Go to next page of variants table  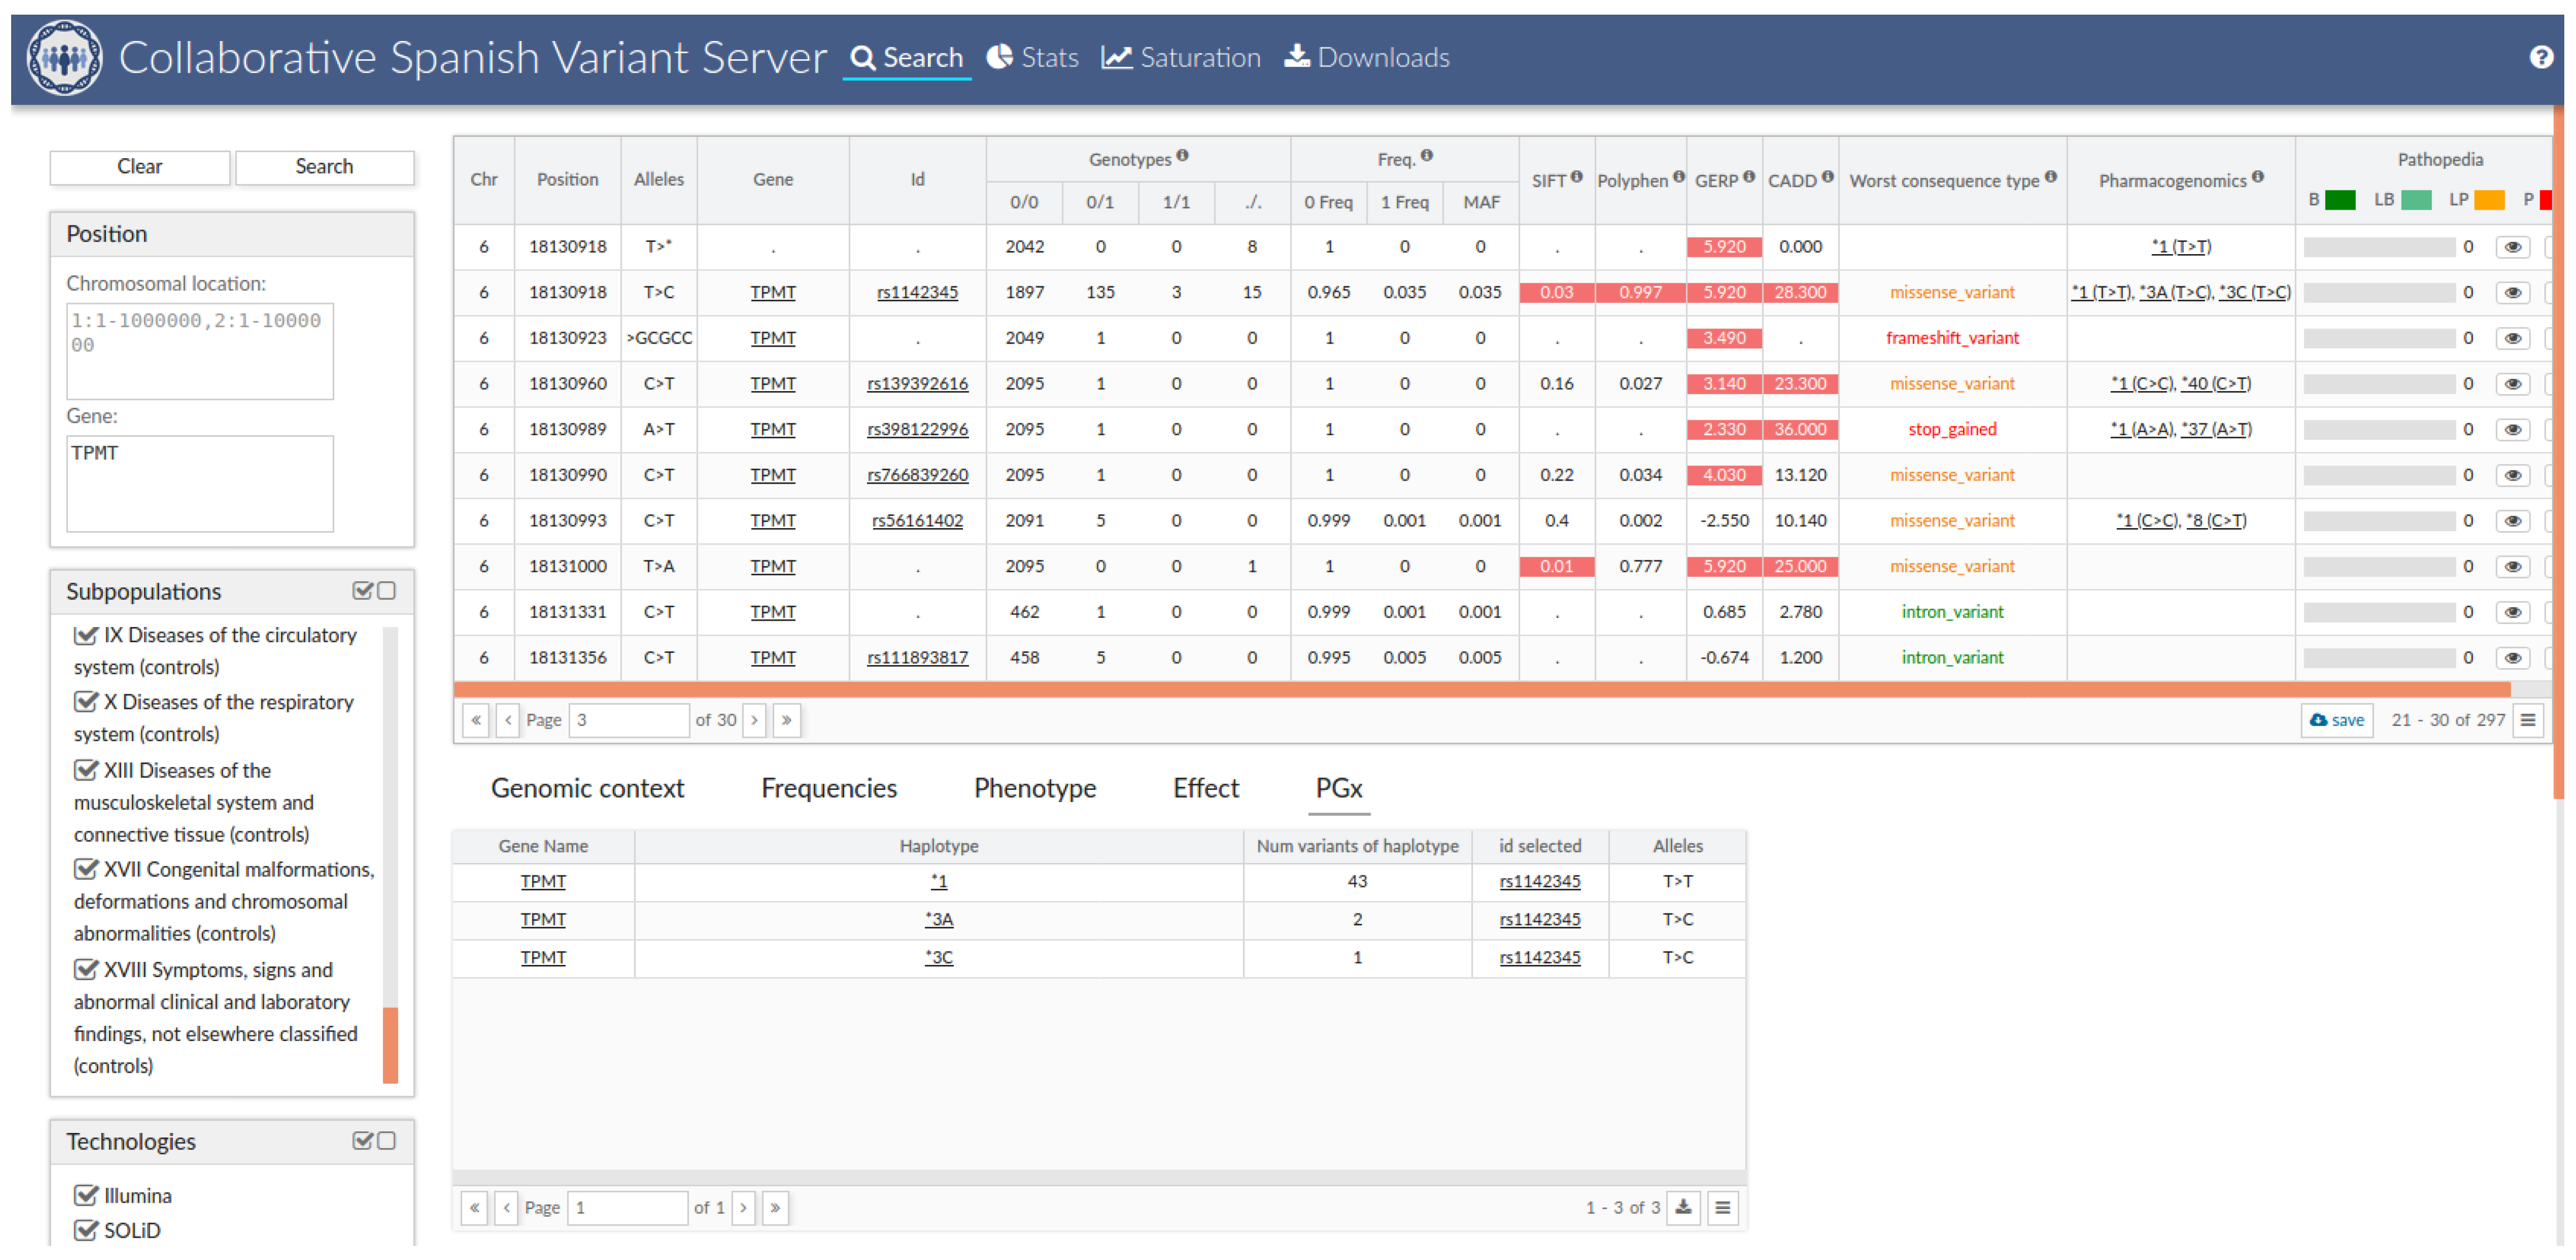(x=754, y=720)
